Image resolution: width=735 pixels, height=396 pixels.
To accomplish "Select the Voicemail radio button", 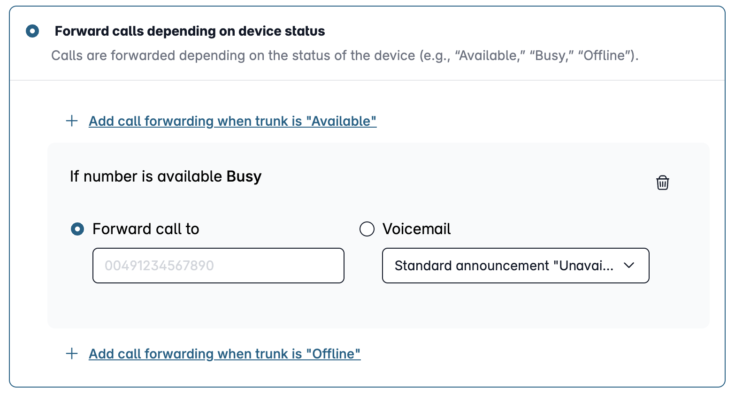I will [x=367, y=229].
